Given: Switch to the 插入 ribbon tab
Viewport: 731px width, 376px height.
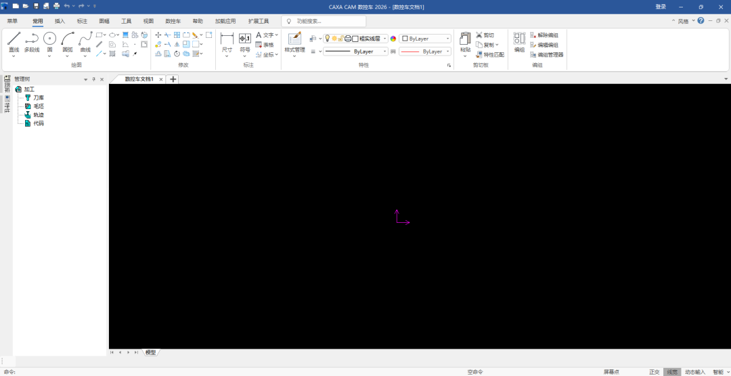Looking at the screenshot, I should 60,21.
